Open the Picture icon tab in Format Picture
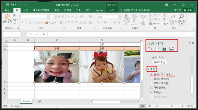The height and width of the screenshot is (110, 198). pos(172,49)
